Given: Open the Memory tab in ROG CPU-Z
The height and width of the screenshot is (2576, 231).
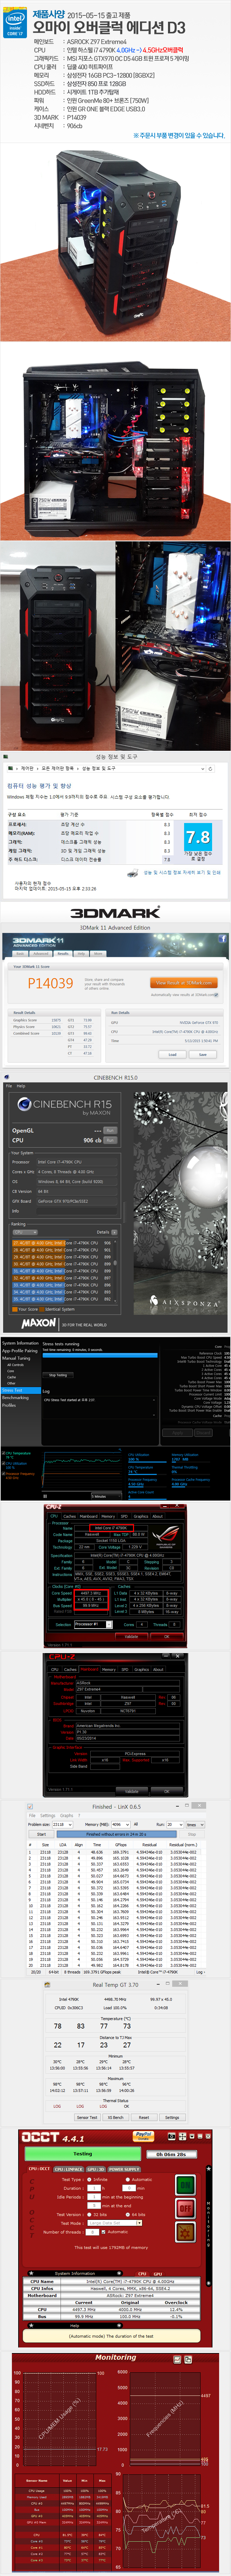Looking at the screenshot, I should click(109, 1516).
